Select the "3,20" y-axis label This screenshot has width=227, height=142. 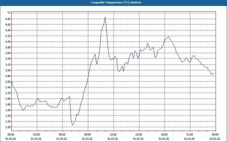coord(8,65)
